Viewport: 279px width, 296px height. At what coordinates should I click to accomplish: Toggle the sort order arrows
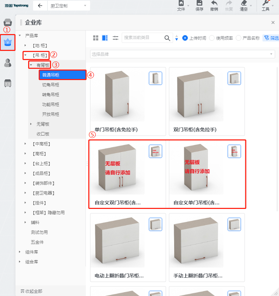pyautogui.click(x=177, y=38)
